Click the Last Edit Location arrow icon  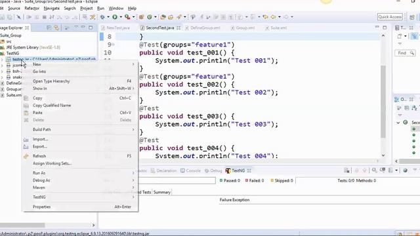[x=265, y=17]
